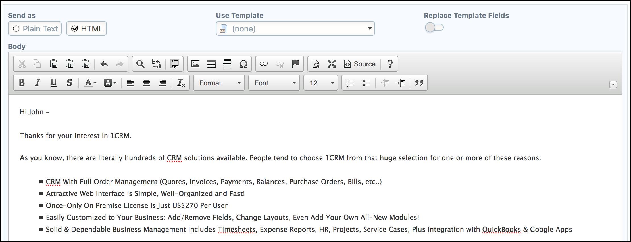Open the font size 12 dropdown

321,83
